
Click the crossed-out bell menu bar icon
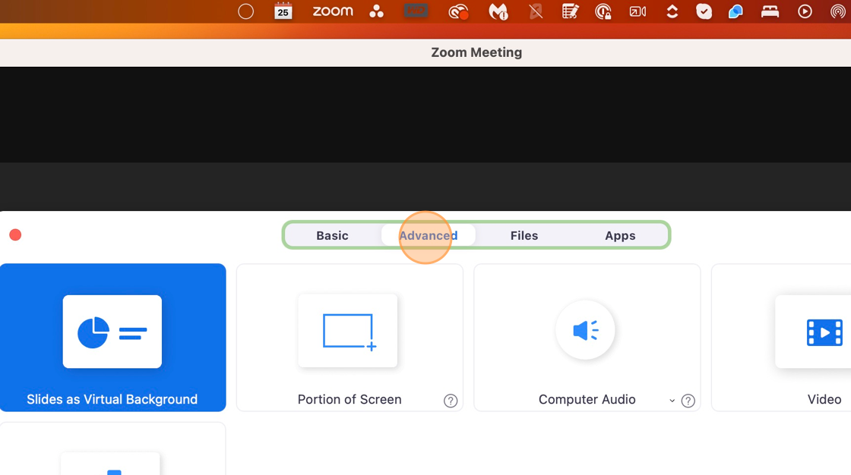point(536,11)
